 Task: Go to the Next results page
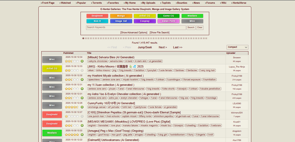pos(163,48)
